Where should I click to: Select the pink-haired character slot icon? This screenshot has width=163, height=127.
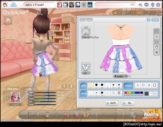59,5
